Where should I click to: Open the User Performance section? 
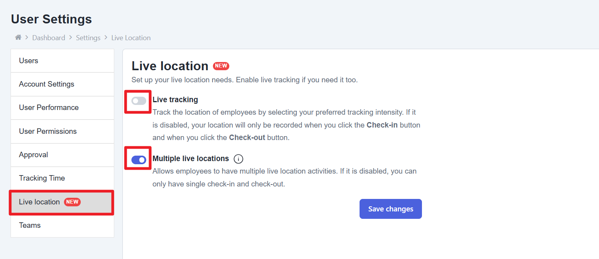click(49, 108)
